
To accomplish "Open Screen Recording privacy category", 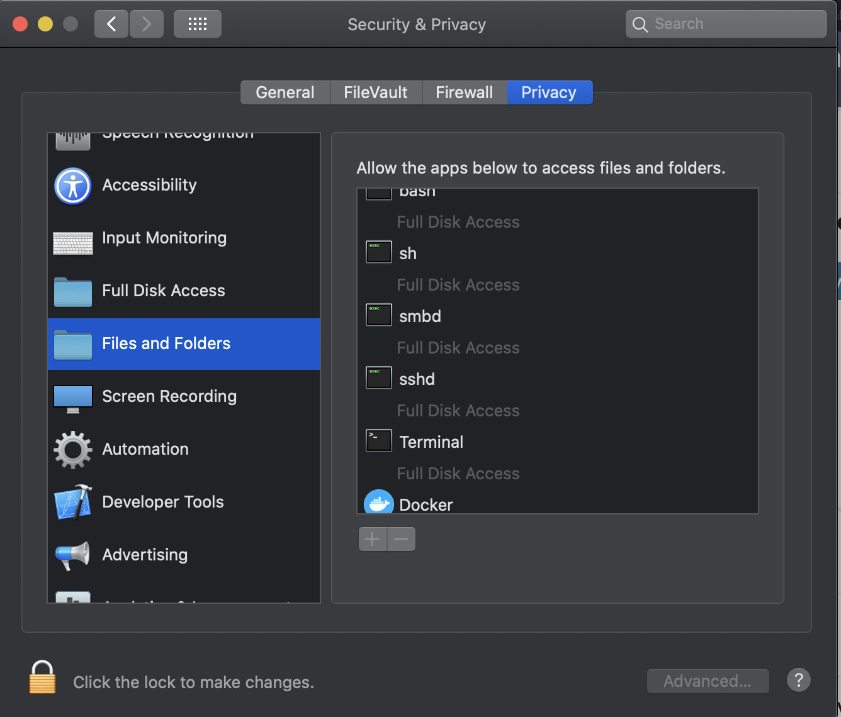I will (169, 396).
